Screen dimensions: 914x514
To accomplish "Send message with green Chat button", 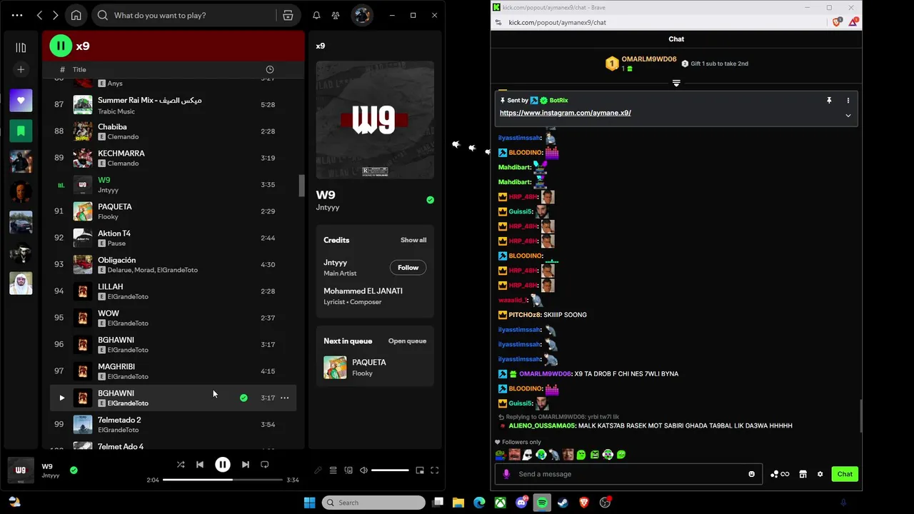I will click(845, 474).
